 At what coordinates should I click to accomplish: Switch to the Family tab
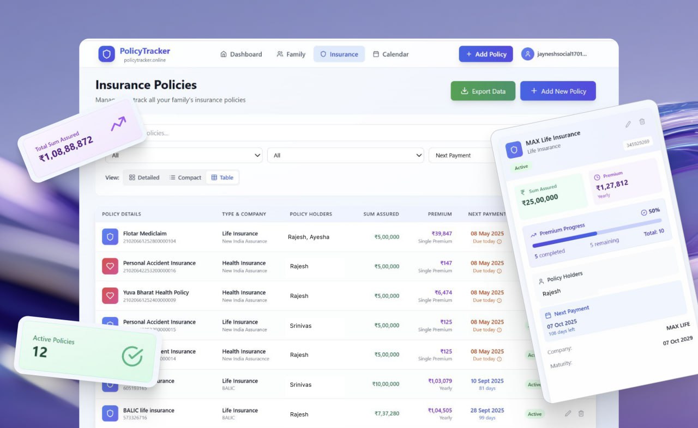[291, 54]
